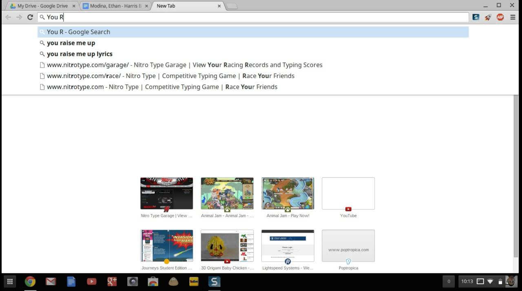Go back with the browser back arrow
522x291 pixels.
8,17
